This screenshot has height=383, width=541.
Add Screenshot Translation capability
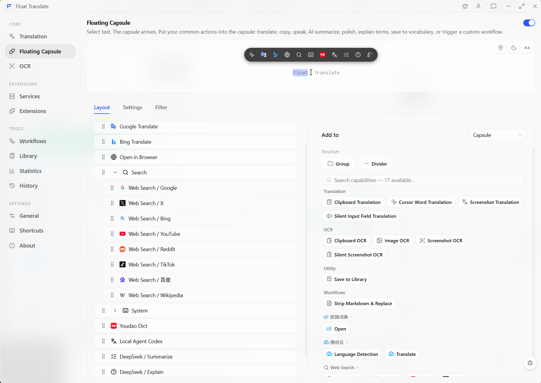point(491,202)
